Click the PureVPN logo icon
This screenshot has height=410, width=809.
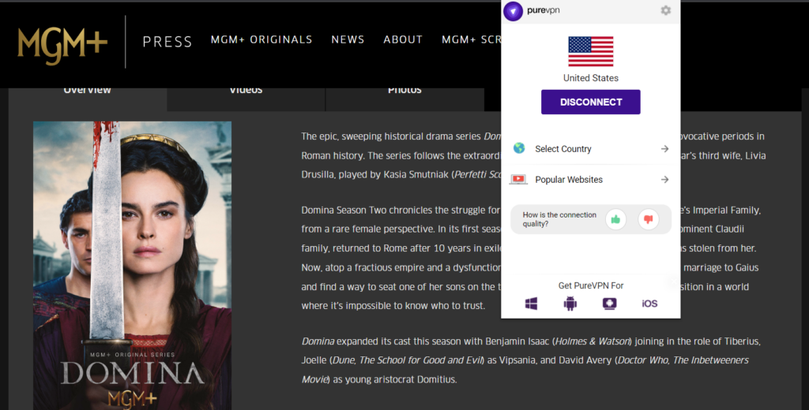[513, 11]
